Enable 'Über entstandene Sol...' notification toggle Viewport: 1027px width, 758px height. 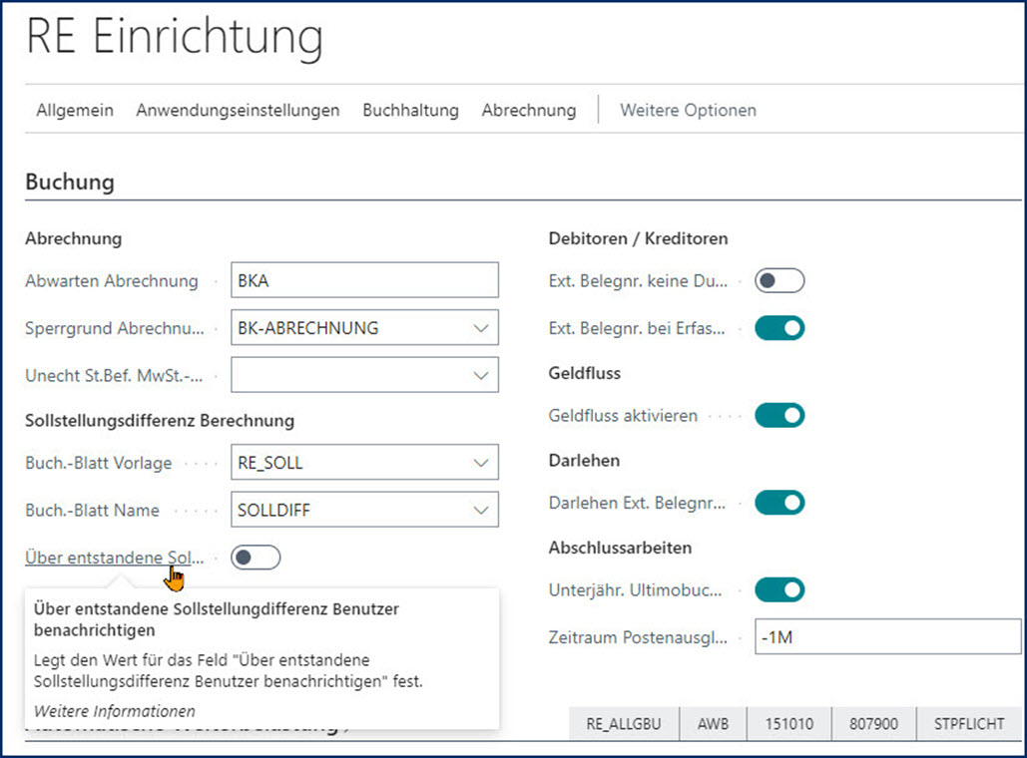click(x=256, y=558)
